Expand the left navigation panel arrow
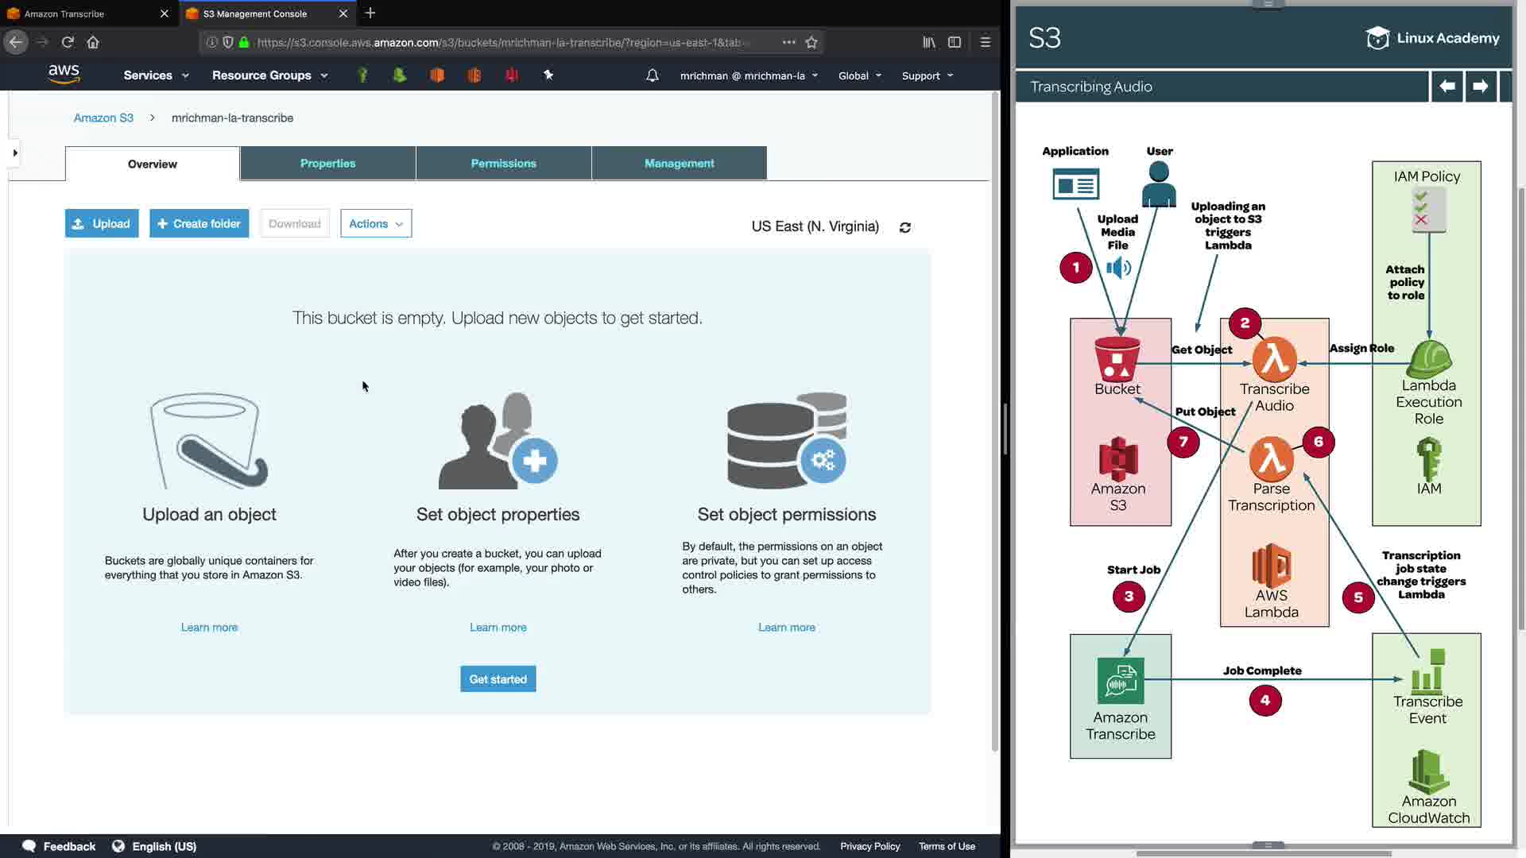The image size is (1526, 858). (x=14, y=153)
